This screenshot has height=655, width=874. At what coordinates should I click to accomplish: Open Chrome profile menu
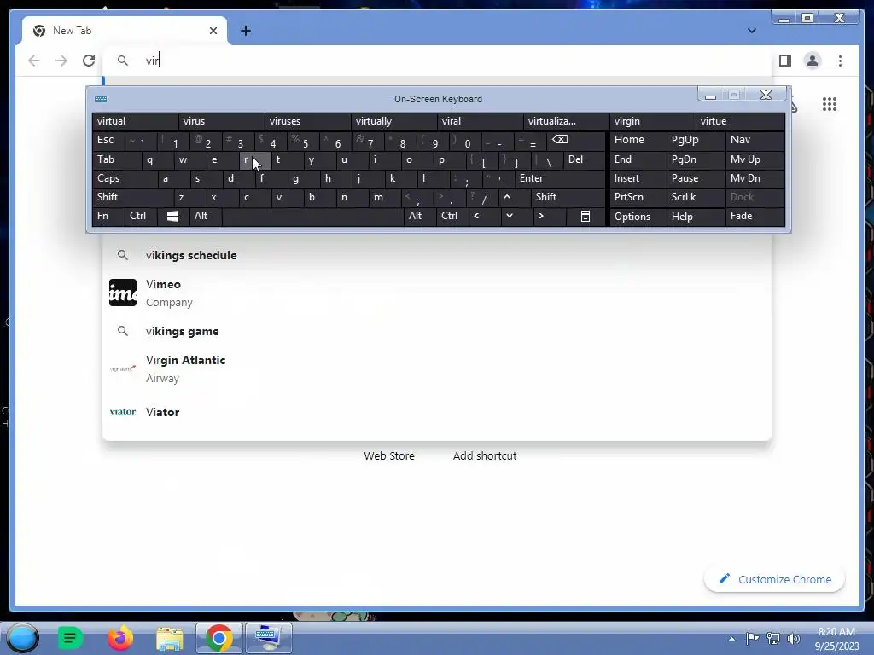(813, 61)
